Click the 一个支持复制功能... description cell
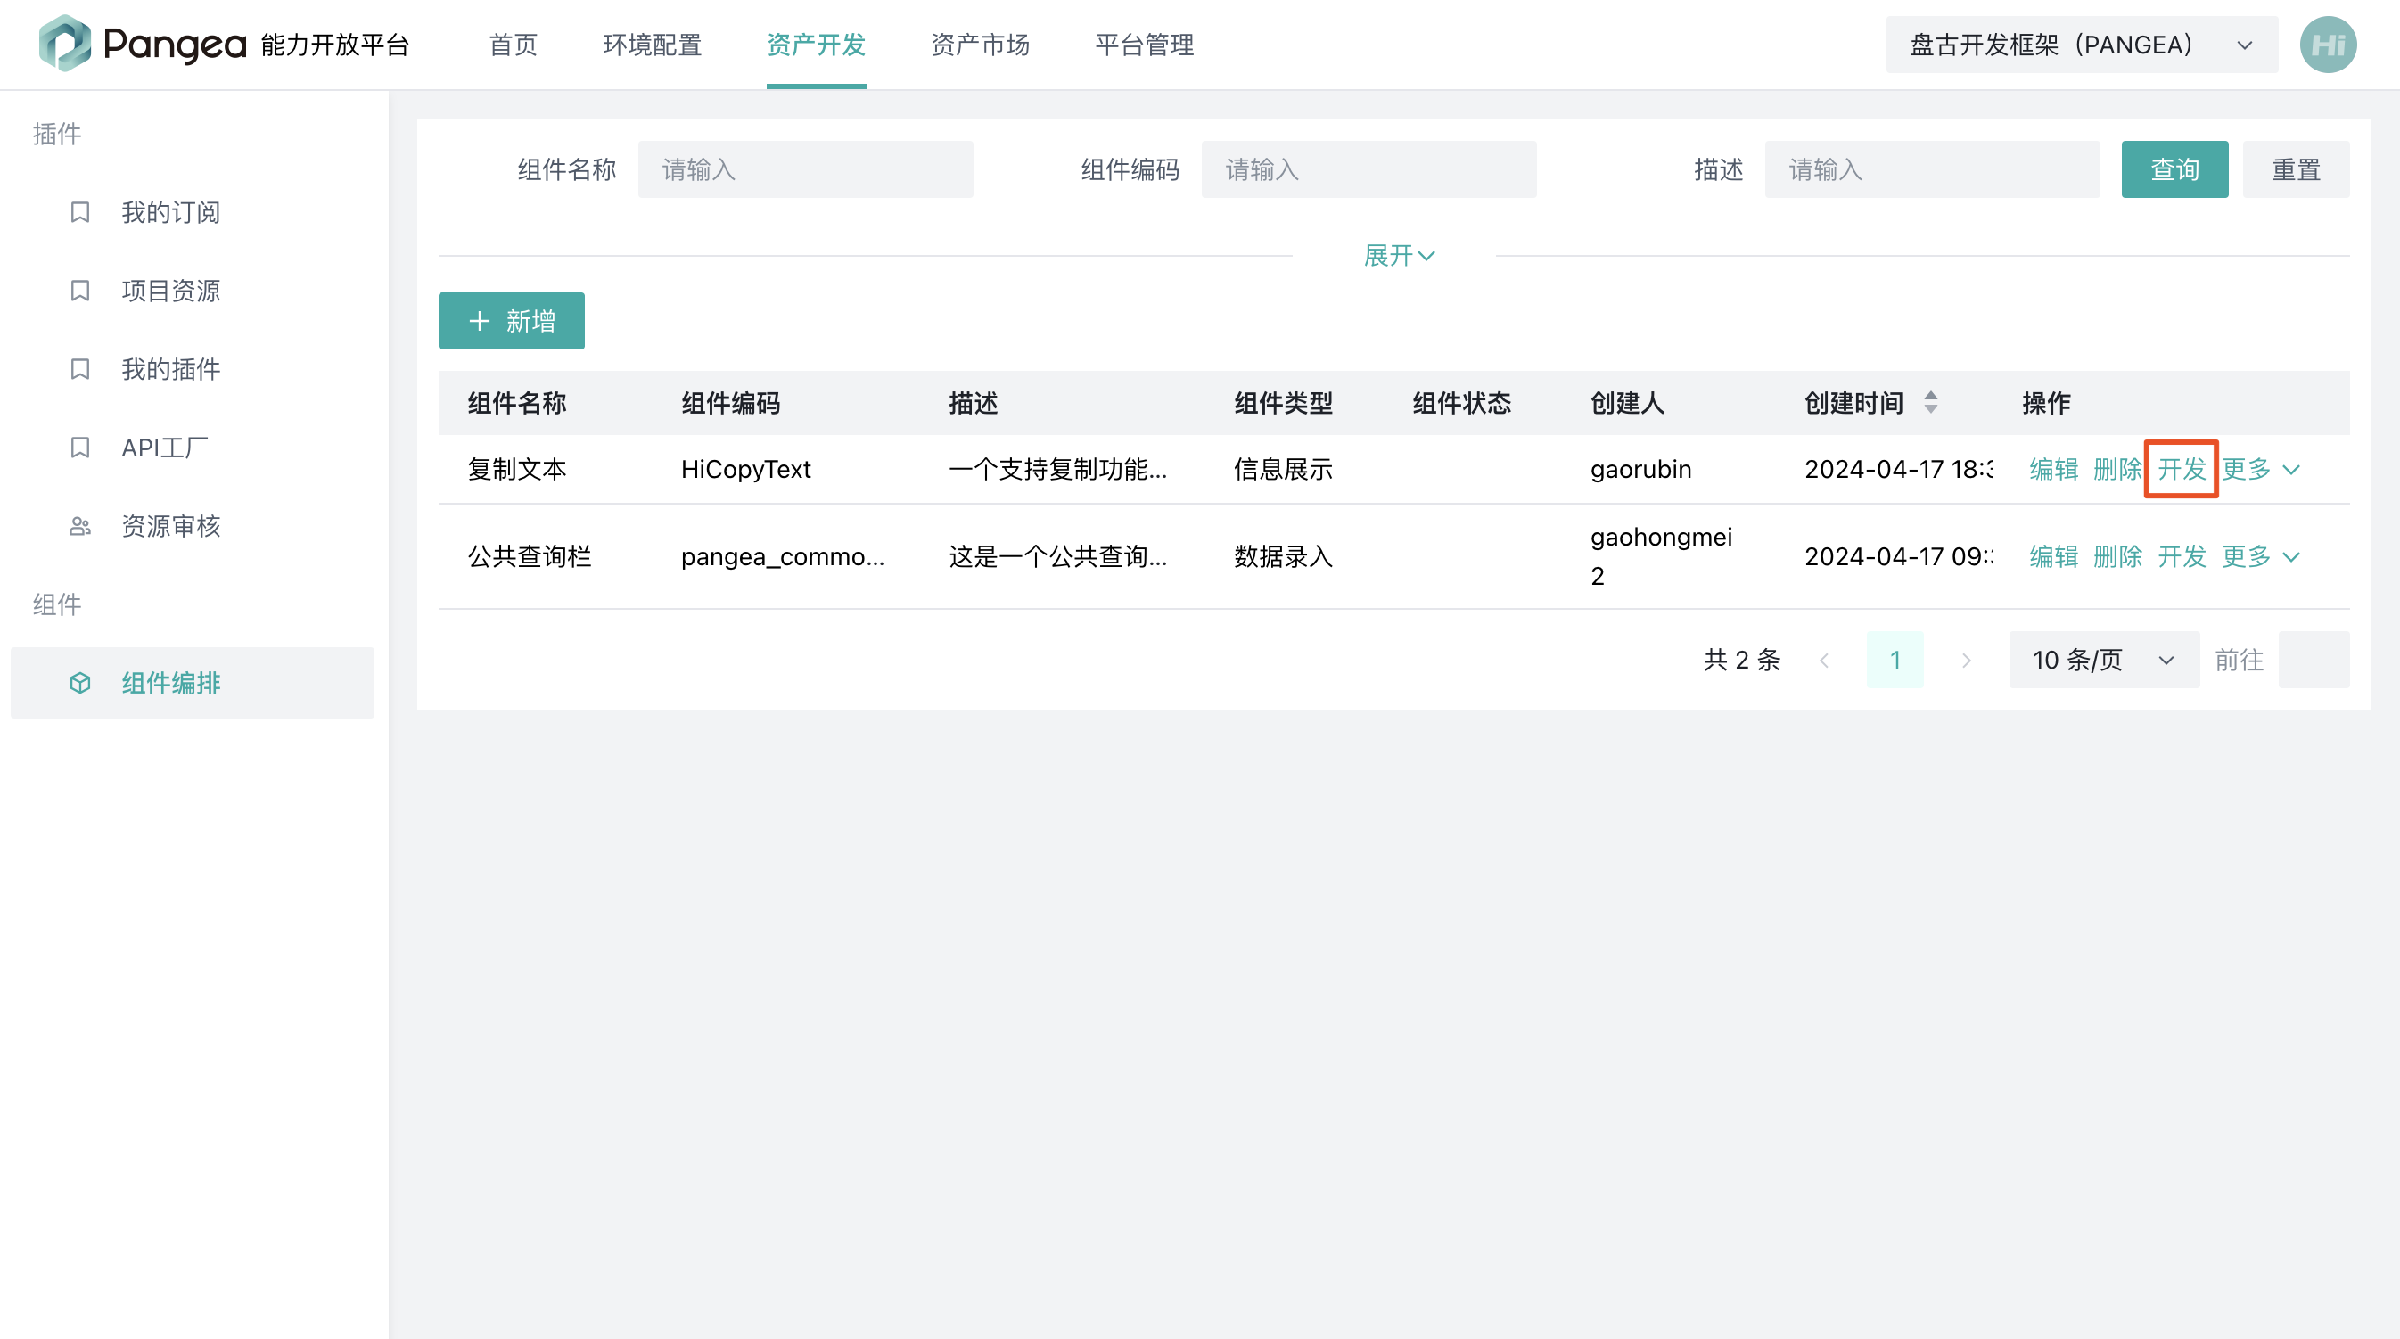This screenshot has height=1339, width=2400. (x=1057, y=469)
